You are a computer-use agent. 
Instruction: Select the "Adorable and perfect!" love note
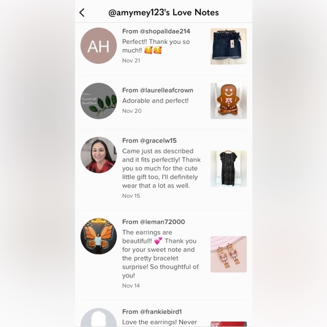[x=156, y=101]
